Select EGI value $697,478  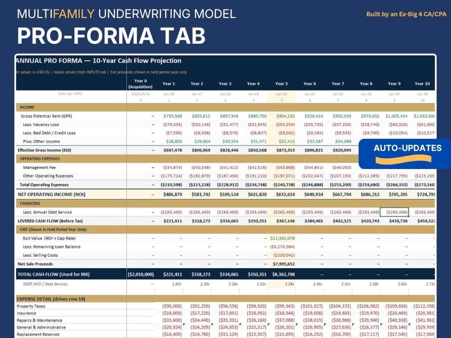pyautogui.click(x=173, y=150)
